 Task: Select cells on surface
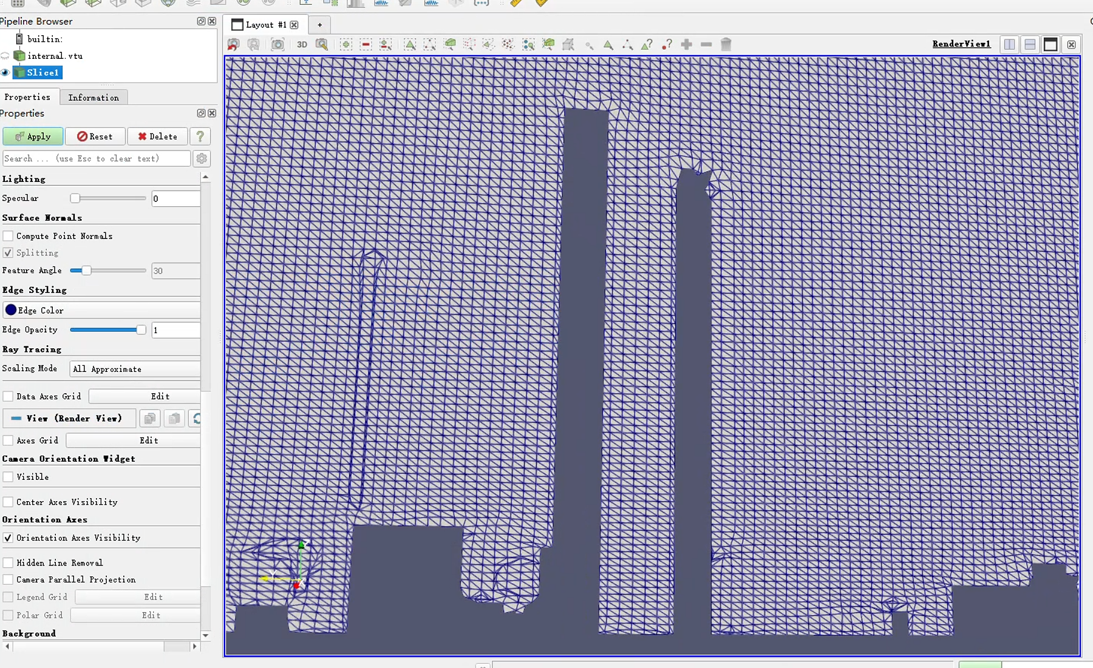coord(410,44)
